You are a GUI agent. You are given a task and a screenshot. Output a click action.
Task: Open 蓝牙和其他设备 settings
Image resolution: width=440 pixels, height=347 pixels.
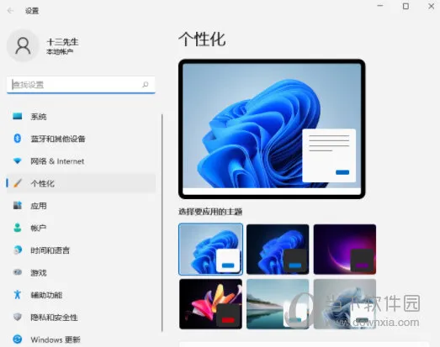coord(81,139)
